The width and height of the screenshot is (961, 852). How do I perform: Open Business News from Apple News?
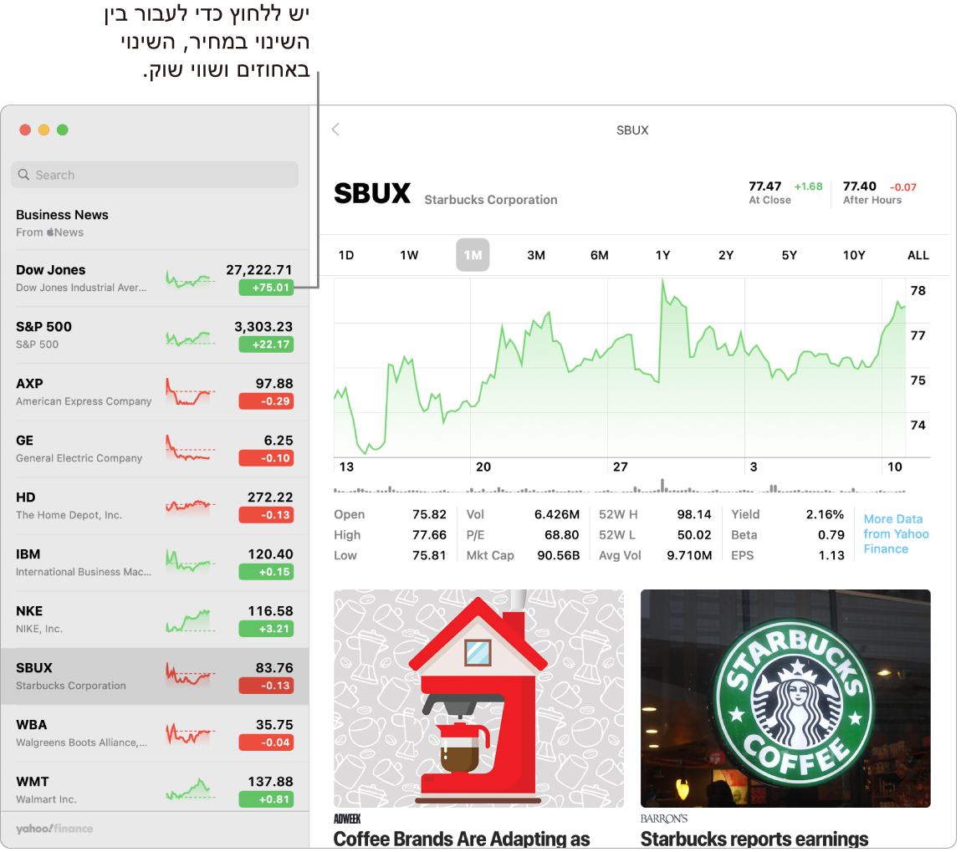click(x=155, y=223)
